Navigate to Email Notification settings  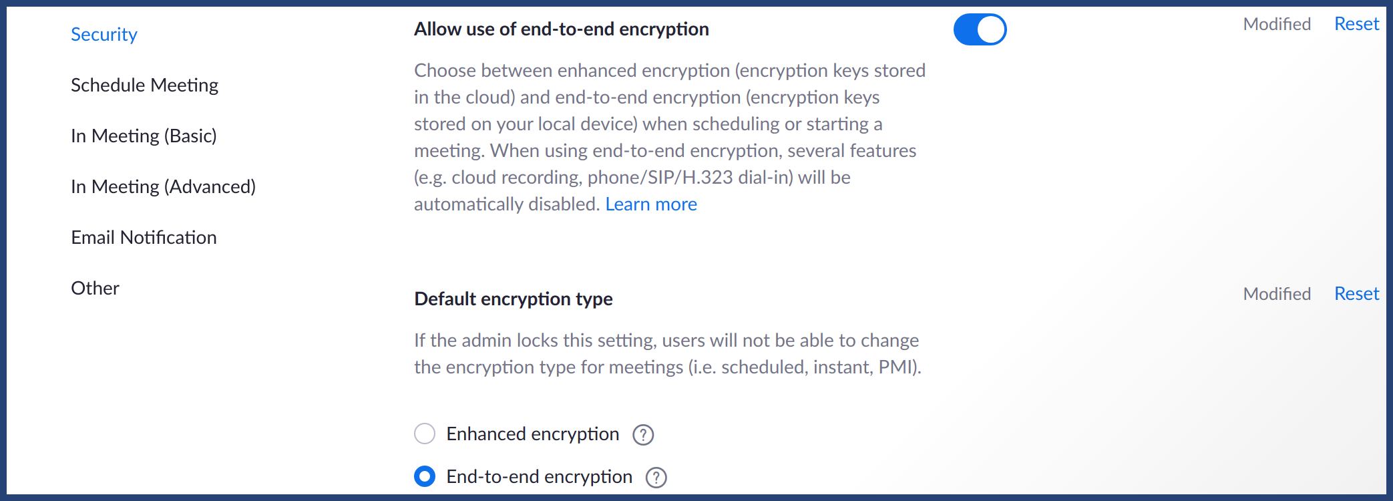[144, 237]
